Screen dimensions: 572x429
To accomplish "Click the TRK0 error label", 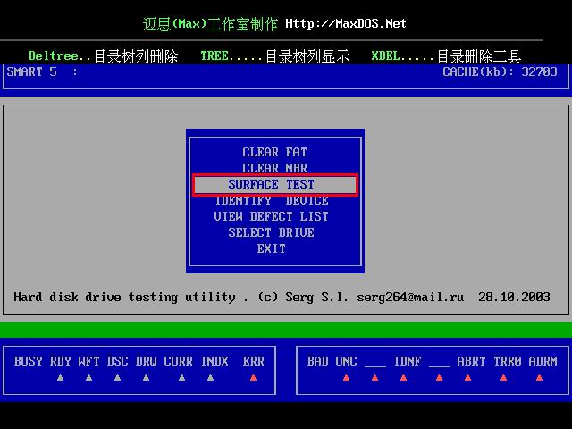I will (507, 361).
